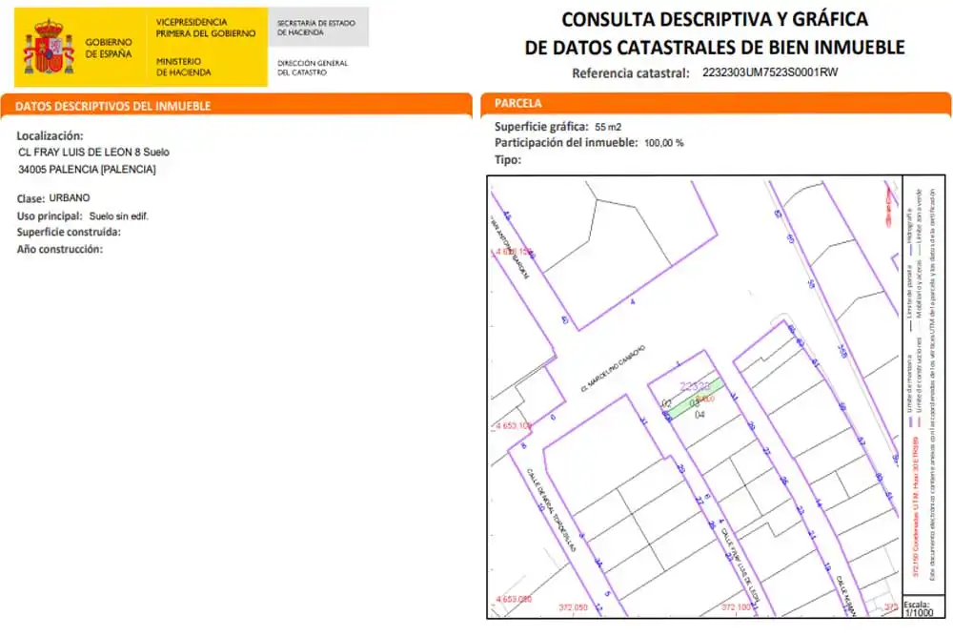
Task: Click the Ministerio de Hacienda yellow logo block
Action: [x=206, y=47]
